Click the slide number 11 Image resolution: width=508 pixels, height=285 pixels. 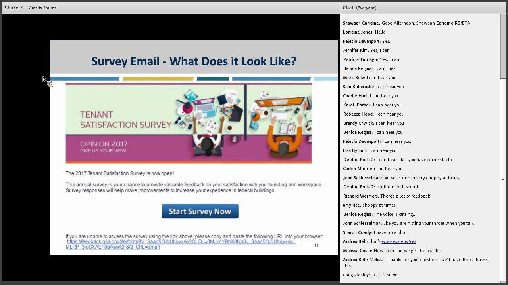316,245
